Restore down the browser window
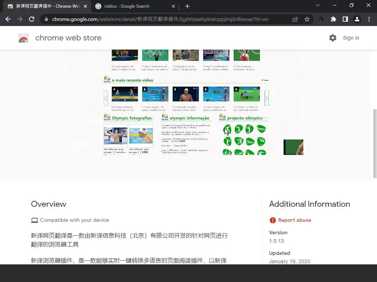377x282 pixels. pos(352,5)
